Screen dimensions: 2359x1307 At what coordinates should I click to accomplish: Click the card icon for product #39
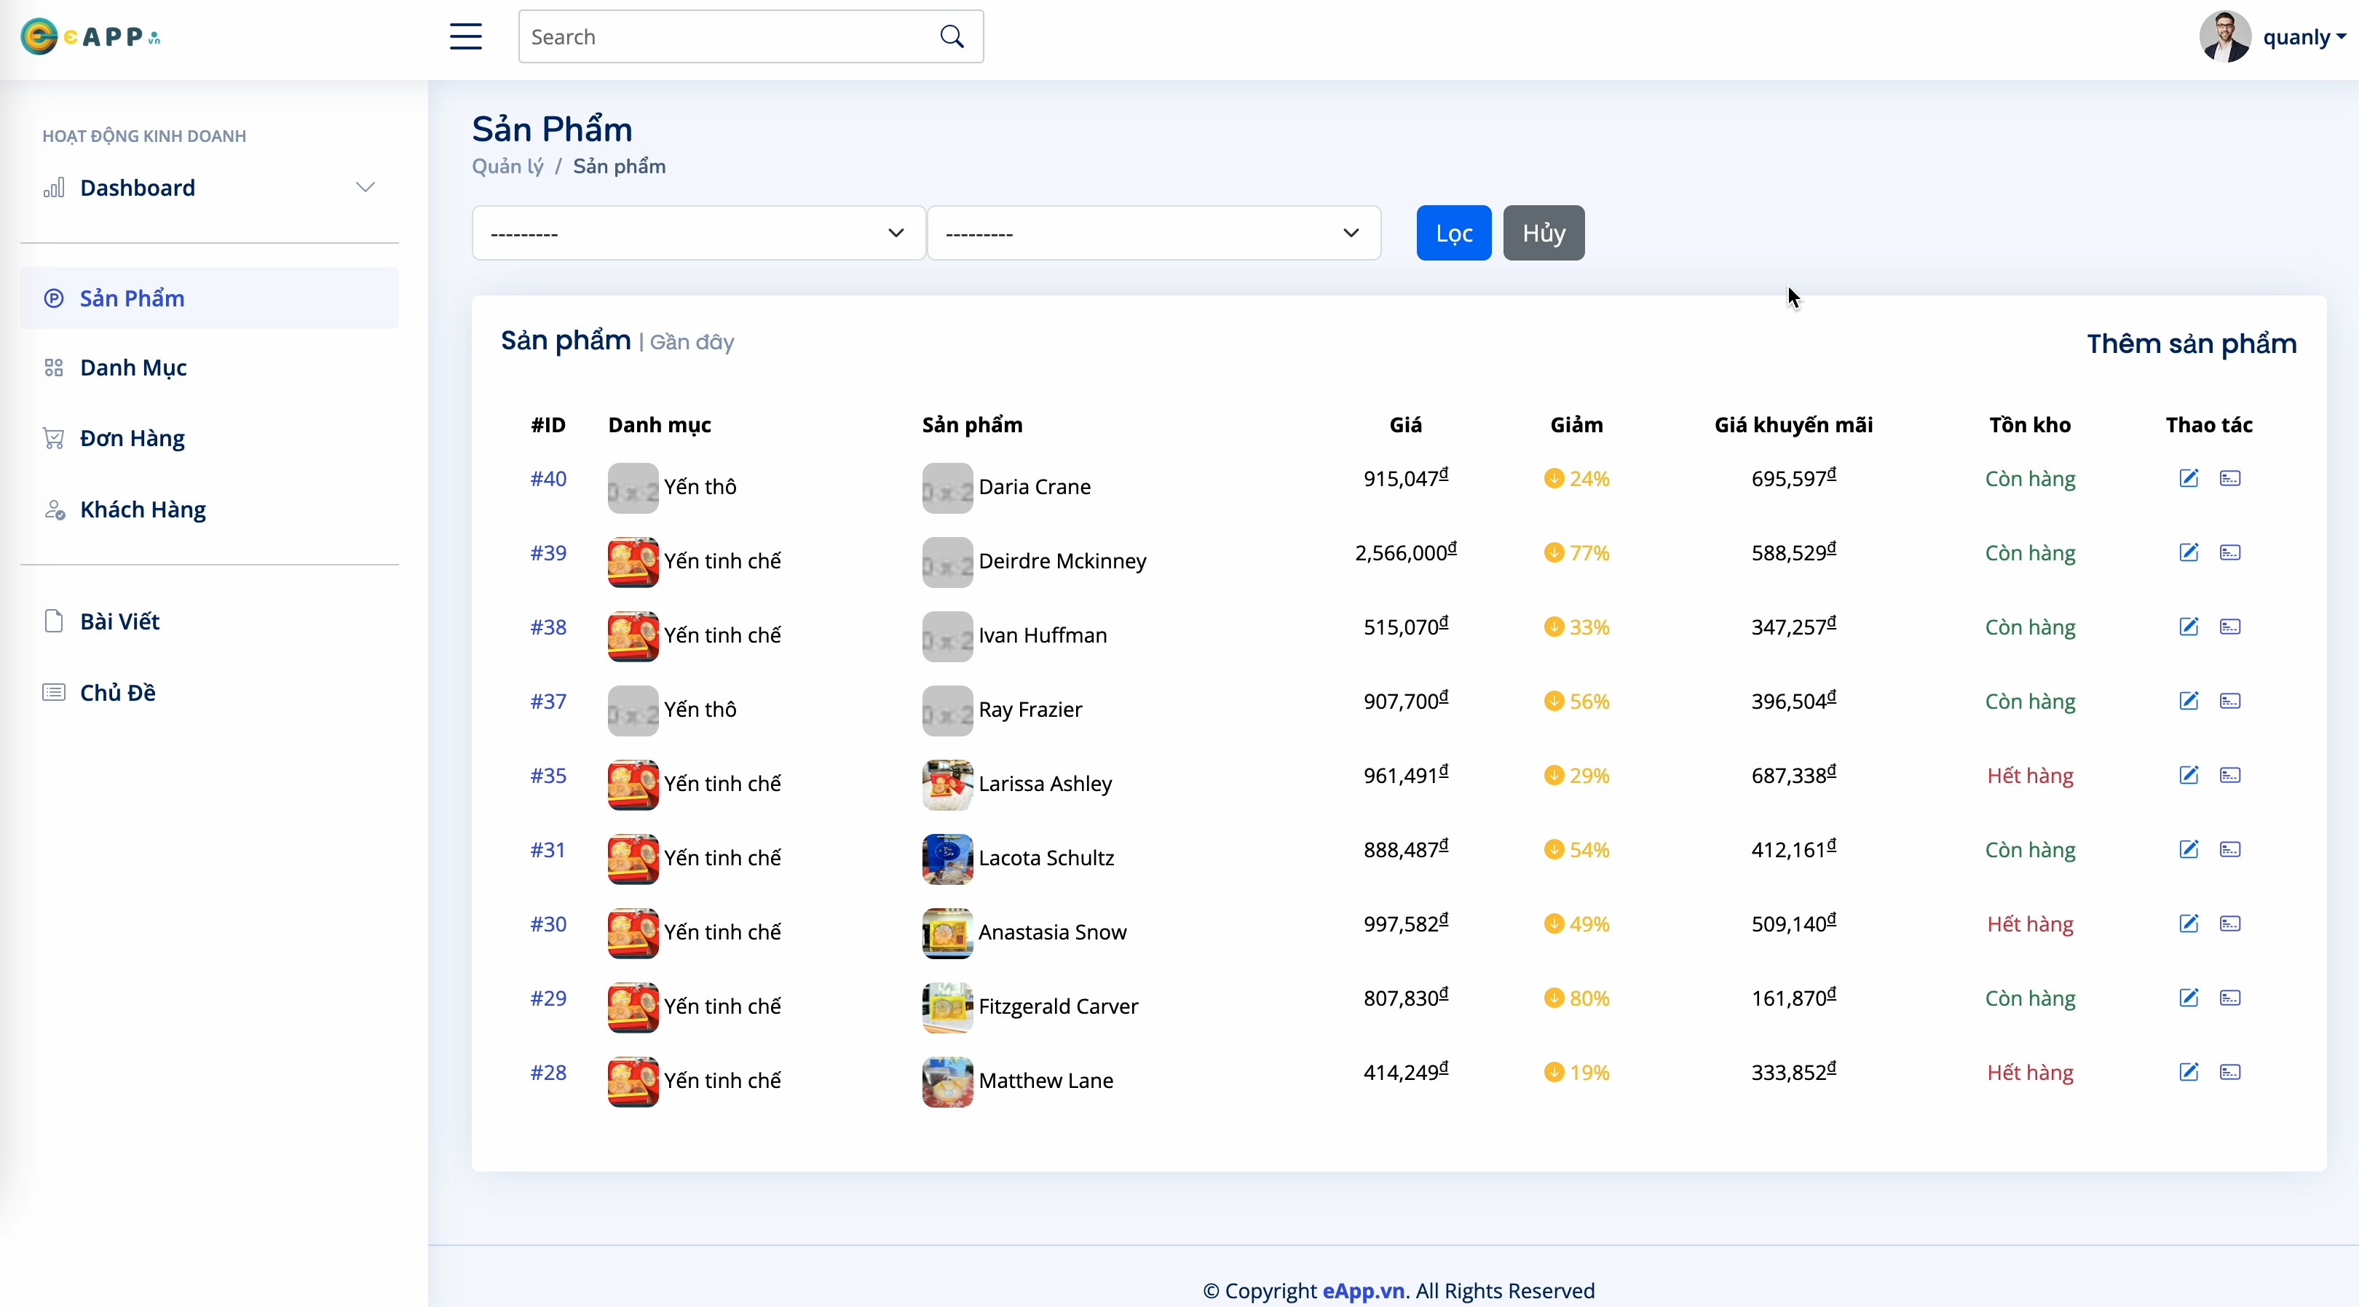pos(2230,553)
